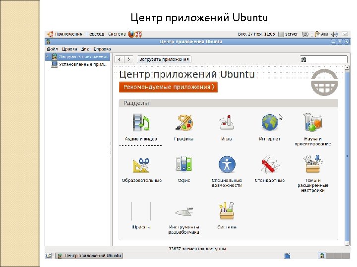Open the Файл menu

(52, 49)
